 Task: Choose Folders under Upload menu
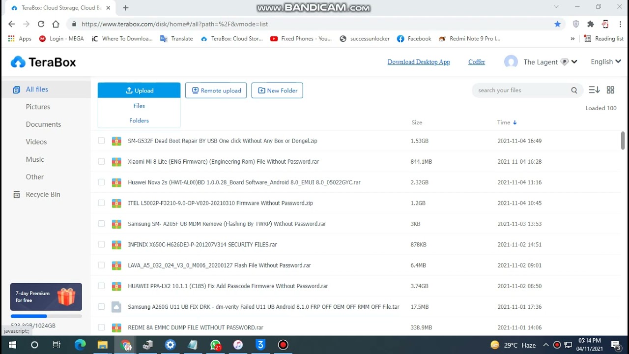139,120
